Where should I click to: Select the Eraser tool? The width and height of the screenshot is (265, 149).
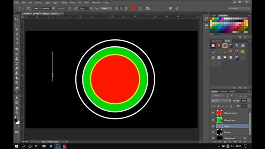click(x=17, y=68)
